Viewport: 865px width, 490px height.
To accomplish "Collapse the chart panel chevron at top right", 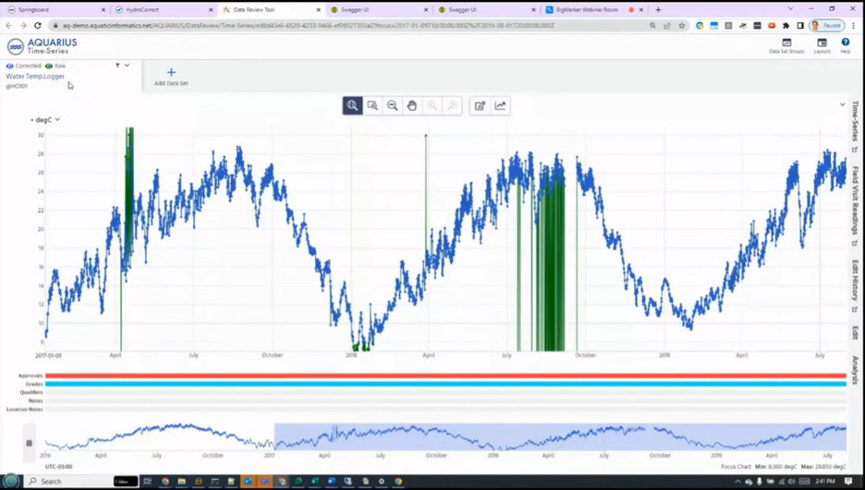I will 843,104.
